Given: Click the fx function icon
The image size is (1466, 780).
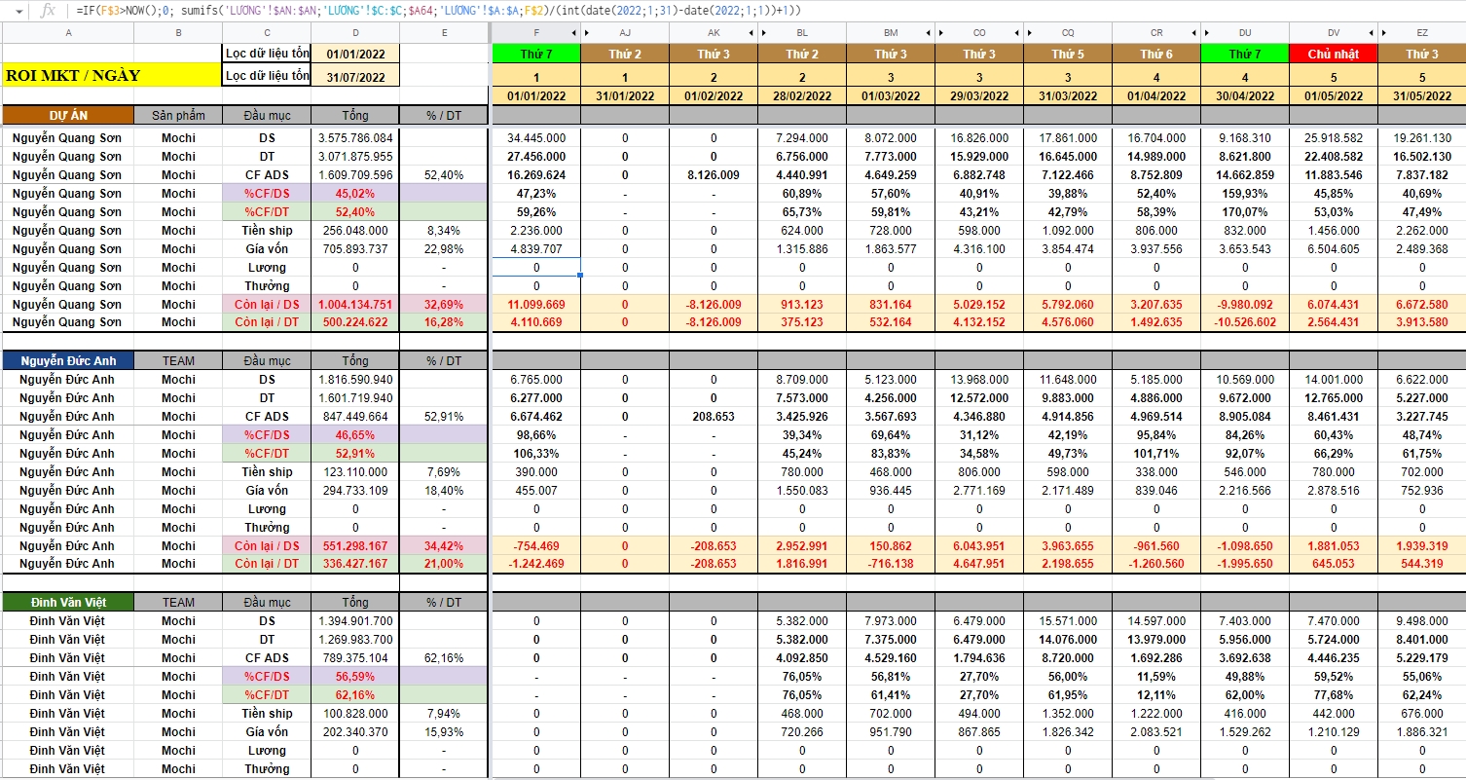Looking at the screenshot, I should coord(47,10).
